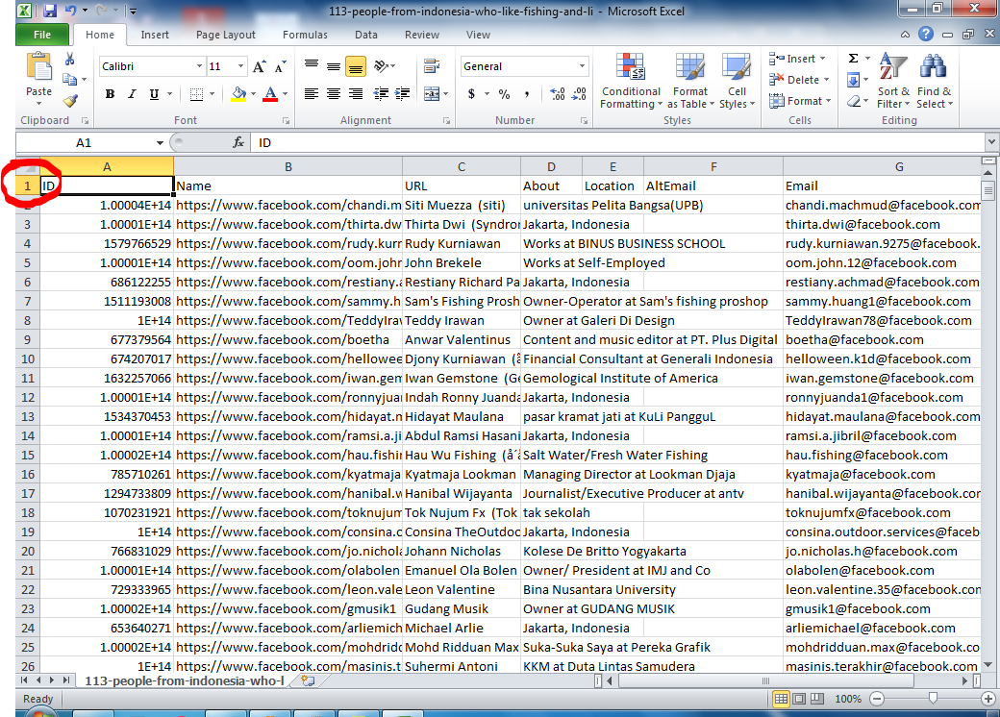Screen dimensions: 1000x717
Task: Open the font size dropdown
Action: pyautogui.click(x=240, y=66)
